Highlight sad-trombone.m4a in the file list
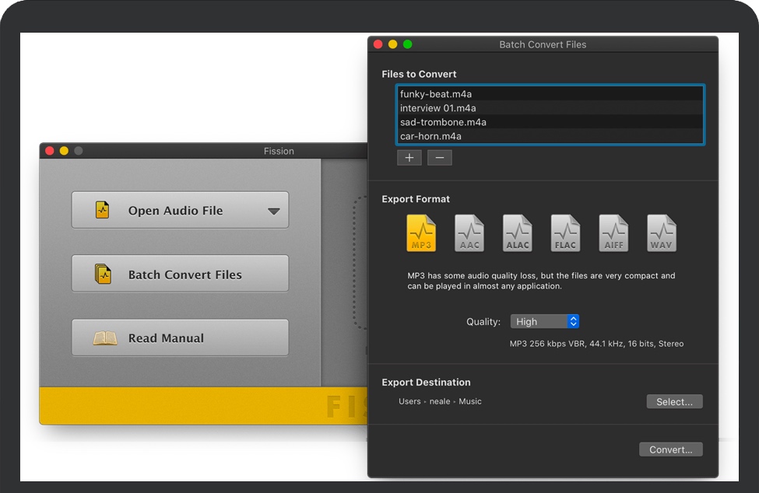 coord(443,122)
